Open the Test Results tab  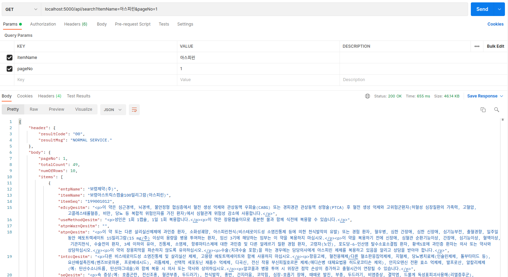tap(78, 96)
